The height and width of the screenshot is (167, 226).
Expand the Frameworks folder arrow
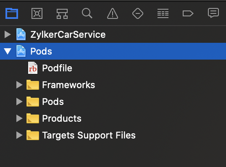click(19, 85)
